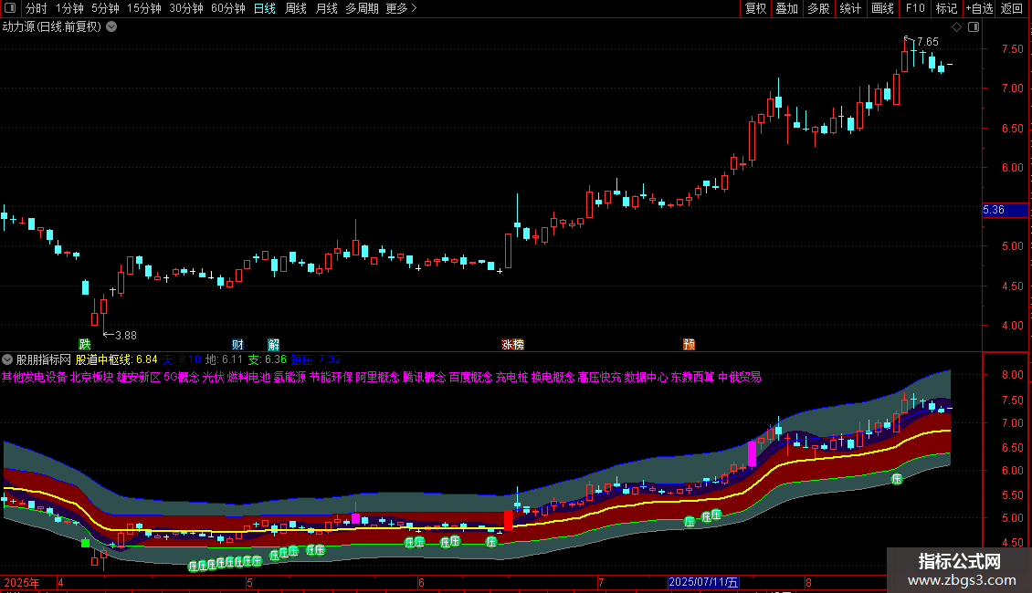
Task: Click the 5.36 price axis marker
Action: click(1005, 210)
